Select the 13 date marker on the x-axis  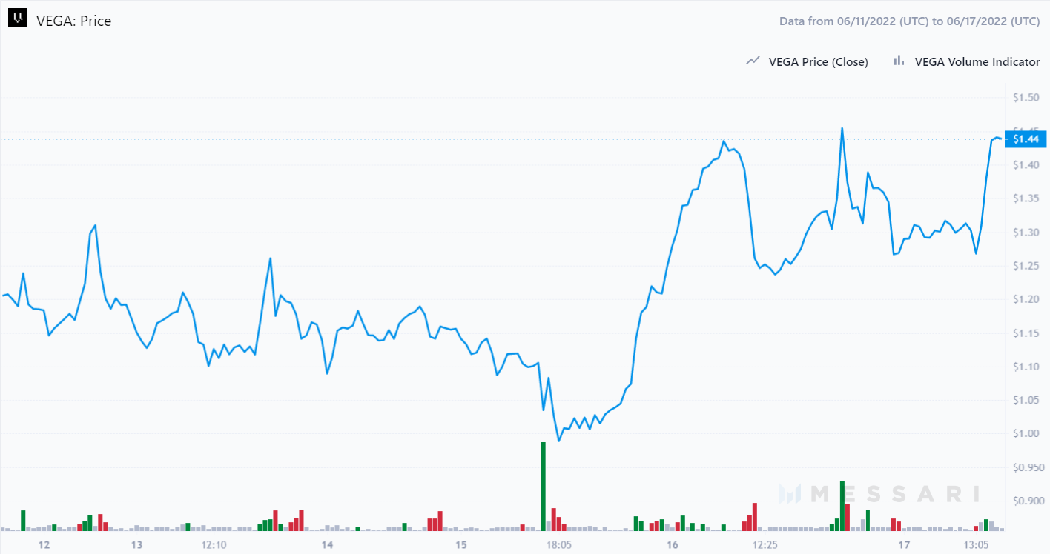point(136,545)
